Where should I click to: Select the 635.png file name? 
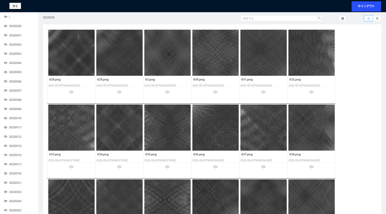pyautogui.click(x=151, y=155)
